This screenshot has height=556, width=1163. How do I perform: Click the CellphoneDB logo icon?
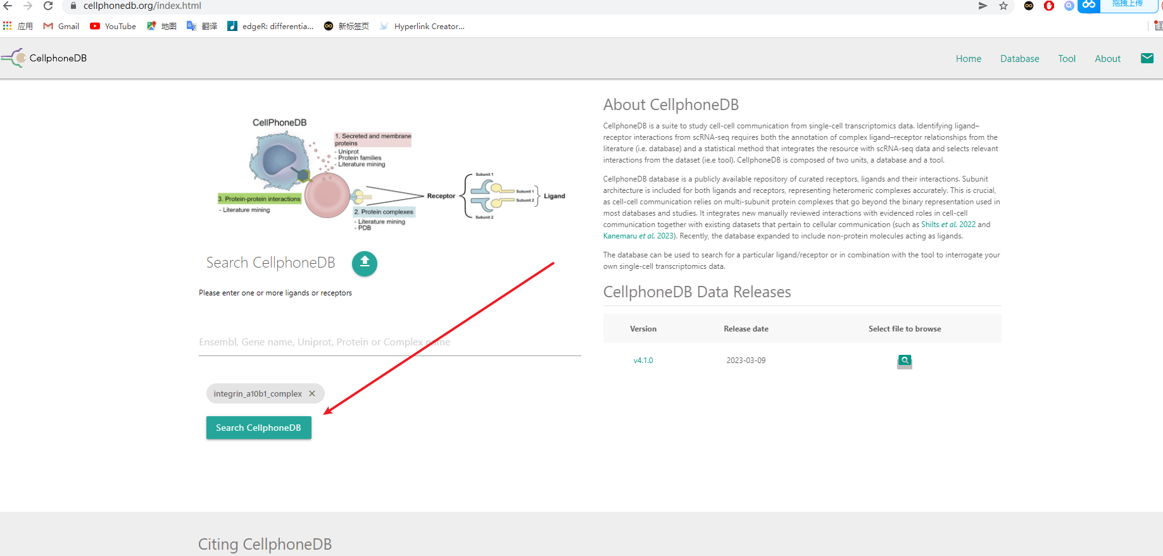point(13,58)
